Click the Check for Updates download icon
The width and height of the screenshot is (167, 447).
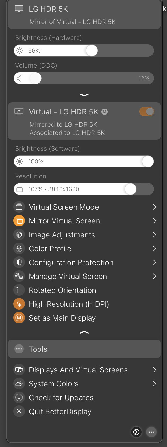point(19,398)
